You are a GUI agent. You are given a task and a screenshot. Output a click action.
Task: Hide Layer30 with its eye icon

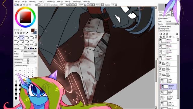coord(160,51)
